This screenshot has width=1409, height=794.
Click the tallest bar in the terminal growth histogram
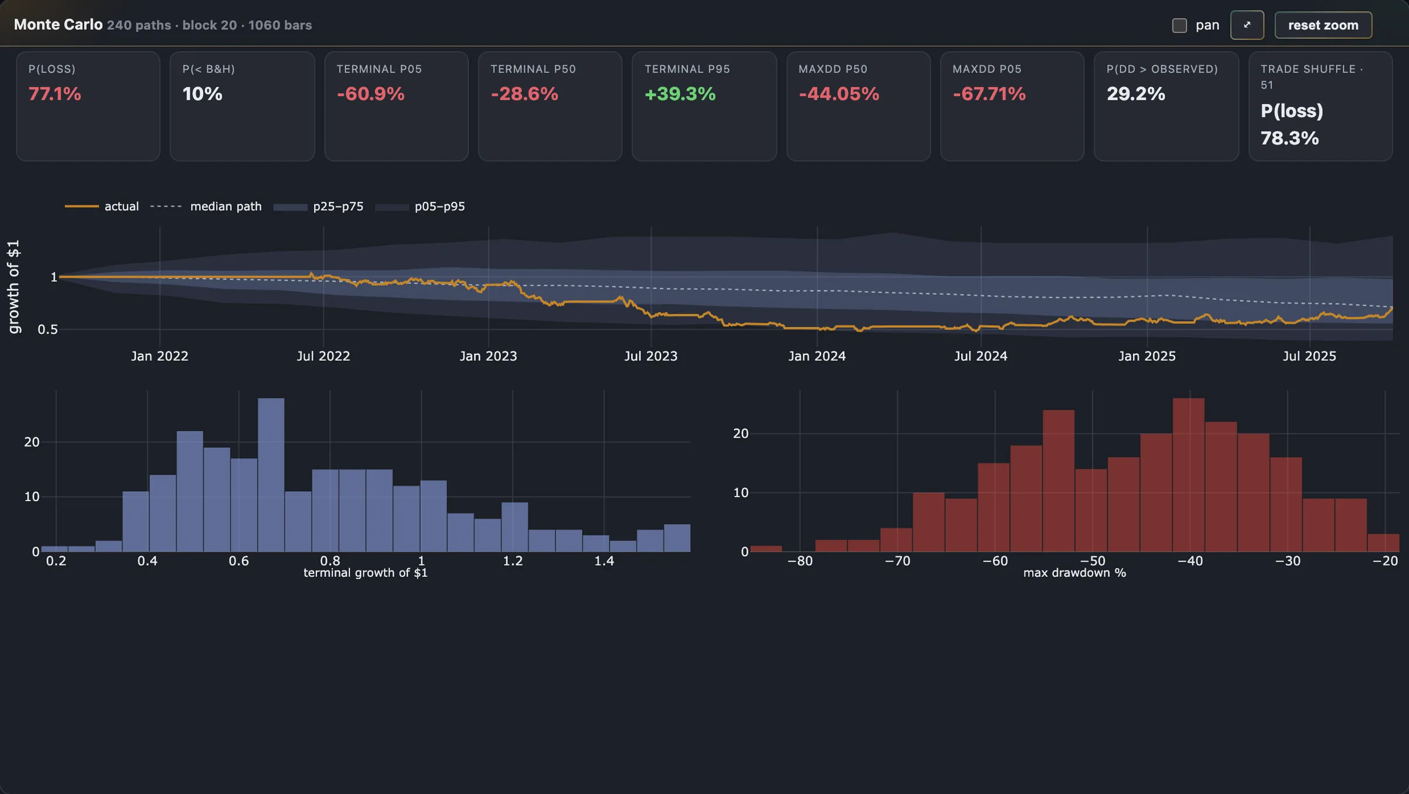[271, 475]
